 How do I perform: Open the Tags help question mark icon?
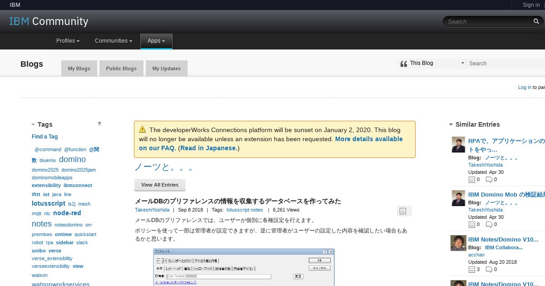coord(99,123)
